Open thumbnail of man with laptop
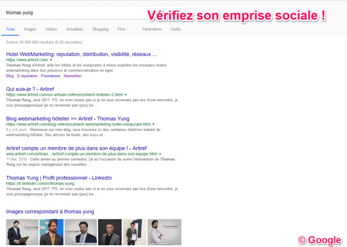 click(x=22, y=232)
